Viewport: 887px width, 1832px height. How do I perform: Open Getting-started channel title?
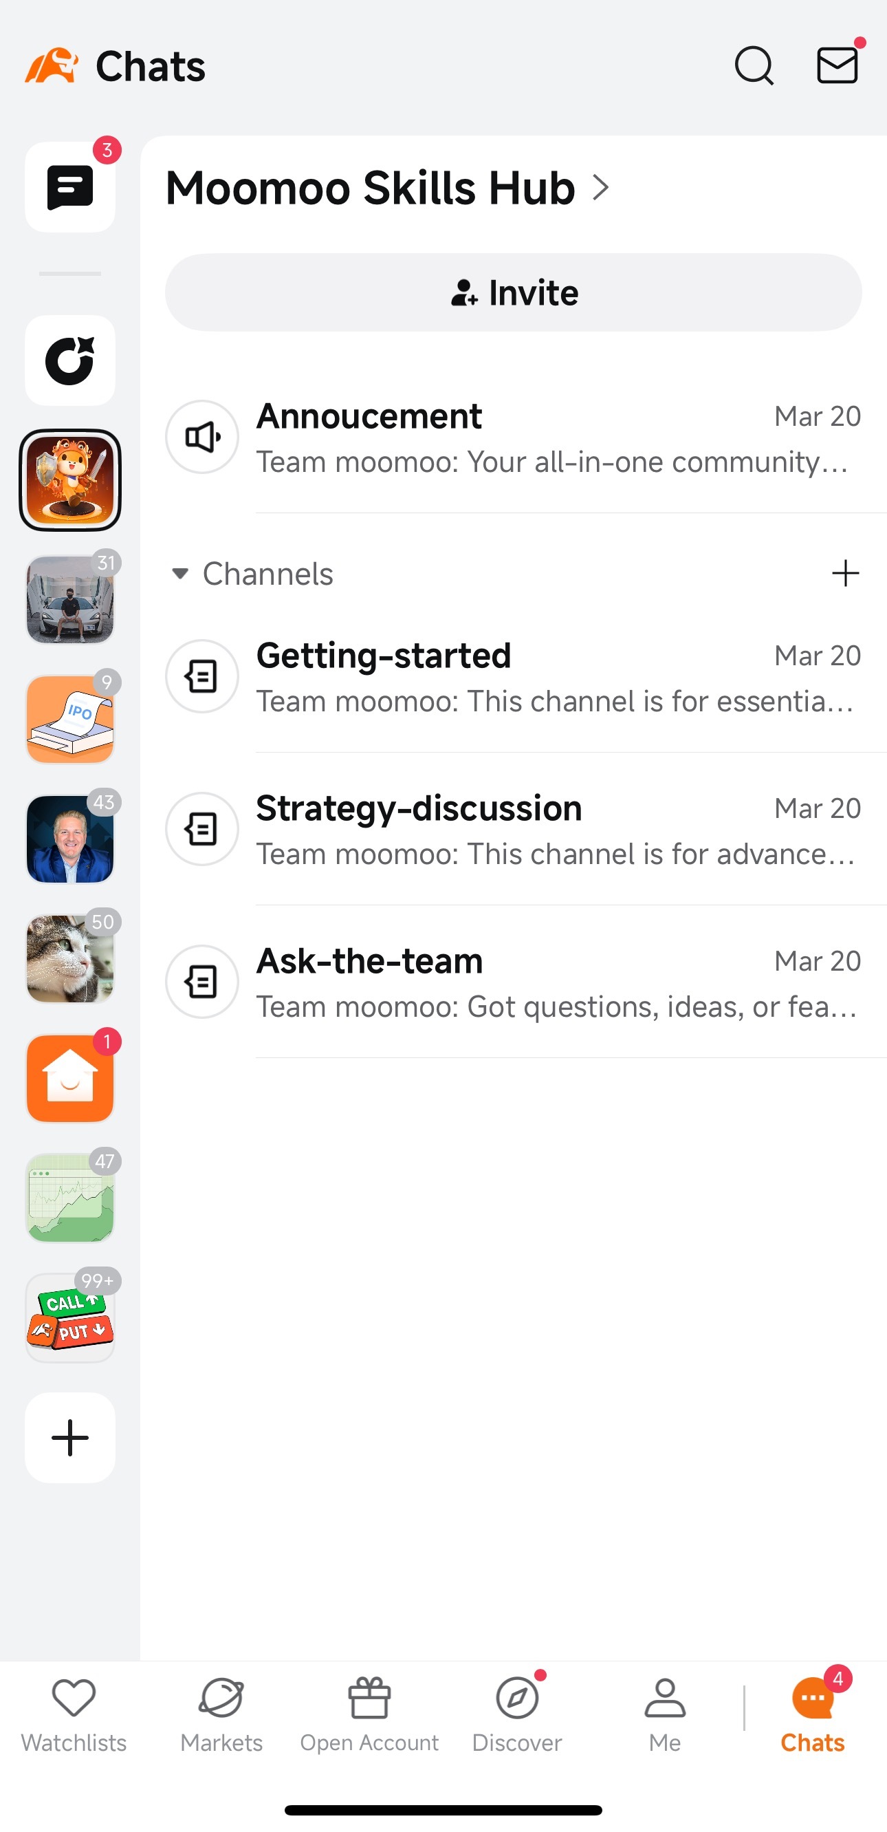tap(383, 656)
